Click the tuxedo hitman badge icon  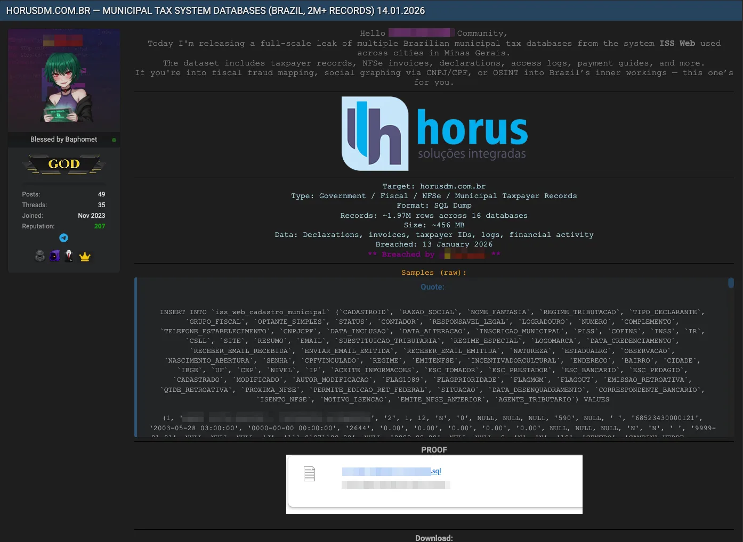point(69,256)
